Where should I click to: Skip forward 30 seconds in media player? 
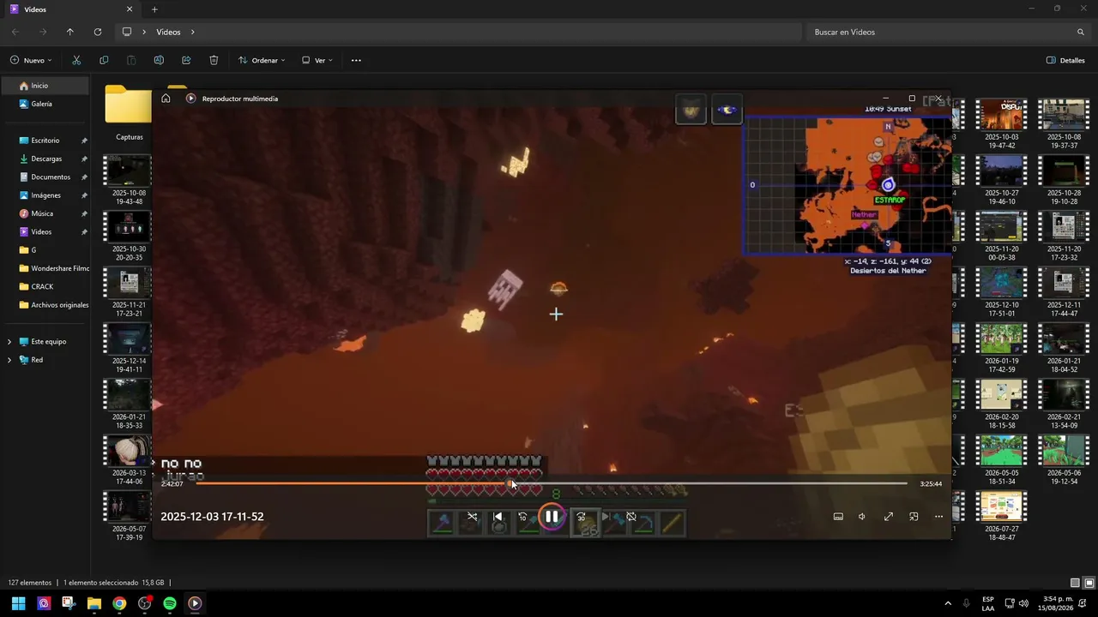581,517
